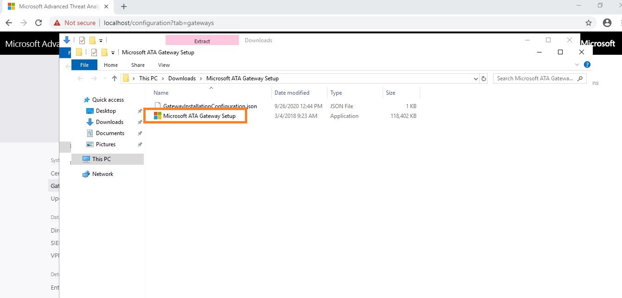Expand the address bar history dropdown
Image resolution: width=622 pixels, height=298 pixels.
475,79
